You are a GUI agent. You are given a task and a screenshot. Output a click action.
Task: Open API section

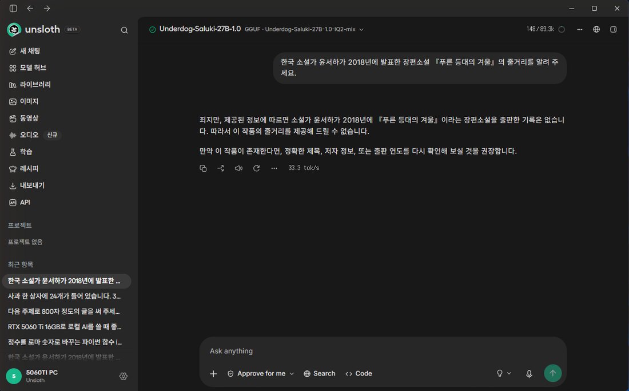click(19, 202)
